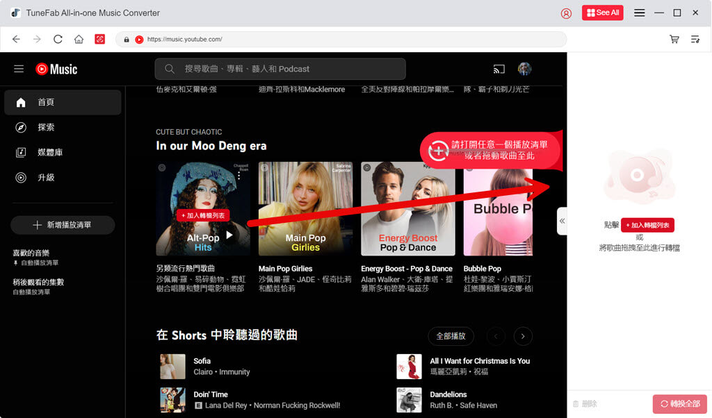Collapse the right panel with the chevron handle
The image size is (712, 418).
point(562,221)
